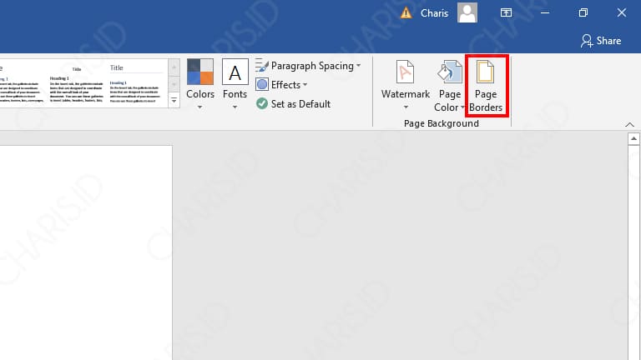Open the Effects dropdown
The image size is (641, 360).
click(x=281, y=84)
